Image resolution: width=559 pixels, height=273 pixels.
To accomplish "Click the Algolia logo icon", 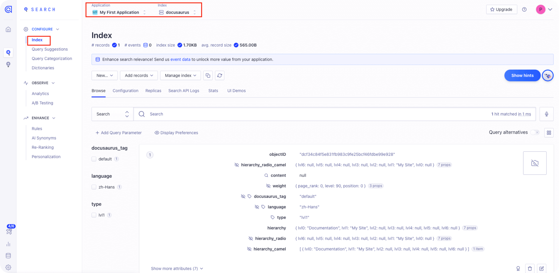I will pos(9,10).
